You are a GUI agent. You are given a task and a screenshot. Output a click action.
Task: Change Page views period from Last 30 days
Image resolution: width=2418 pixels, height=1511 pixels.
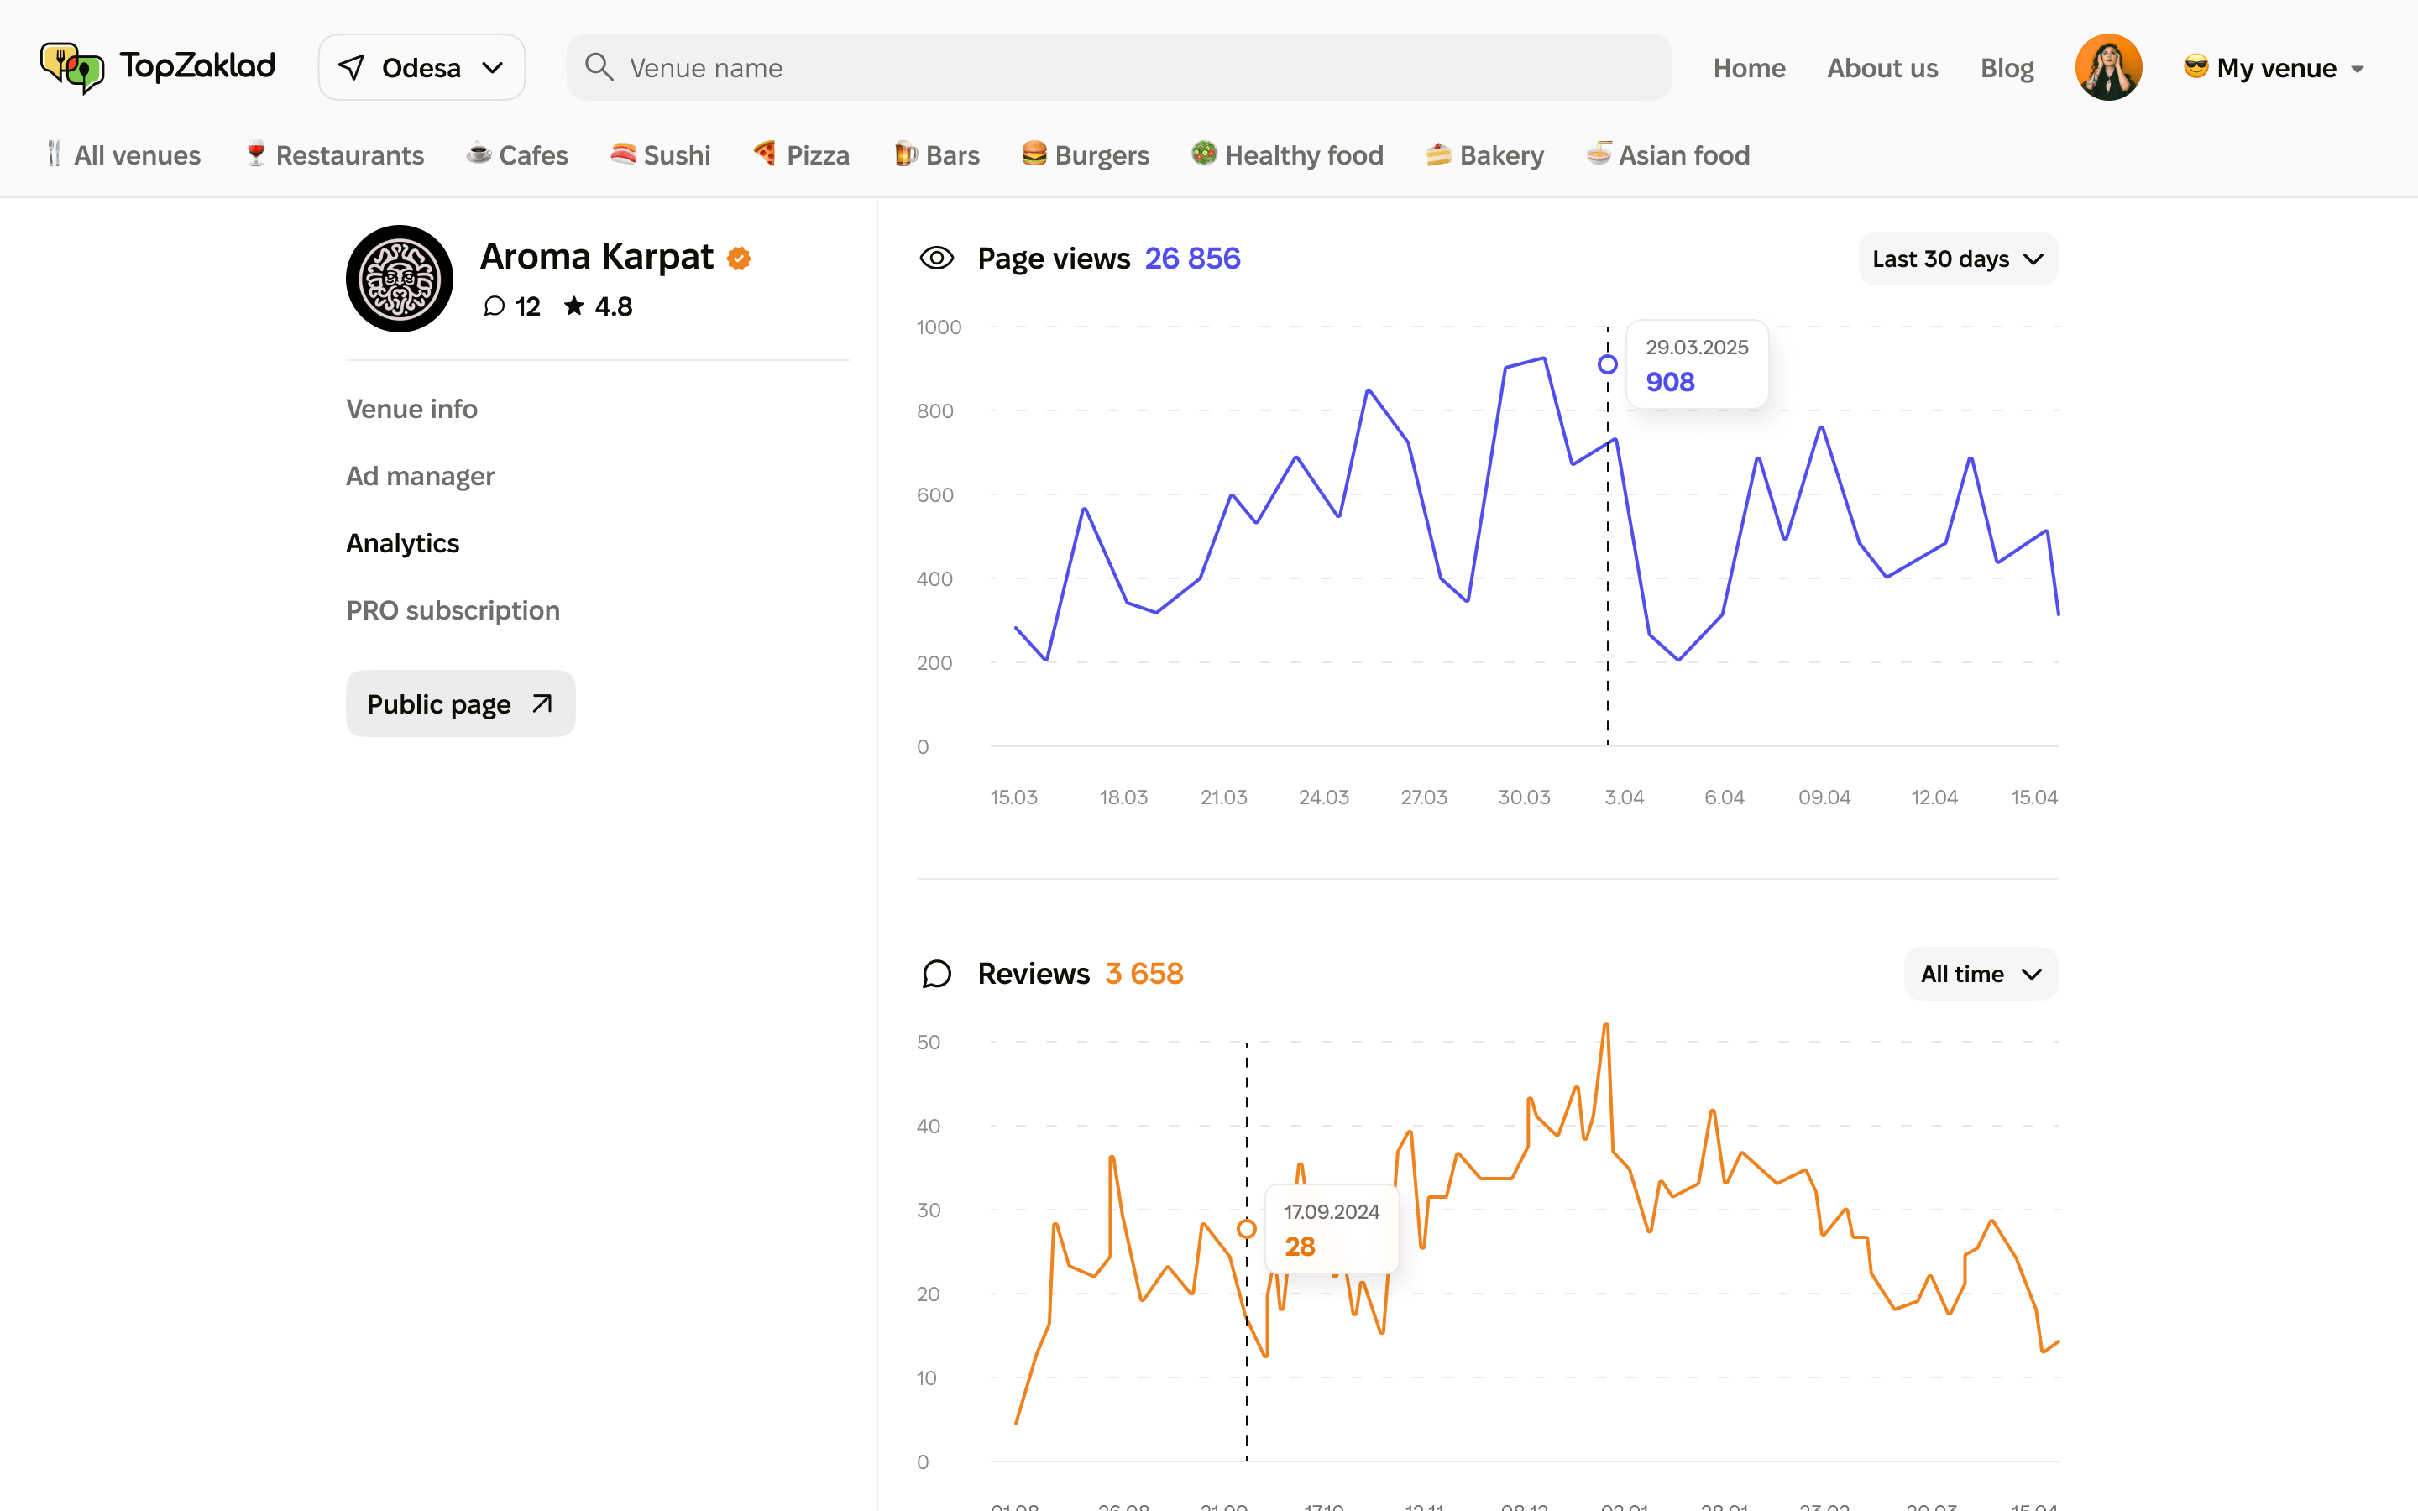pos(1956,258)
